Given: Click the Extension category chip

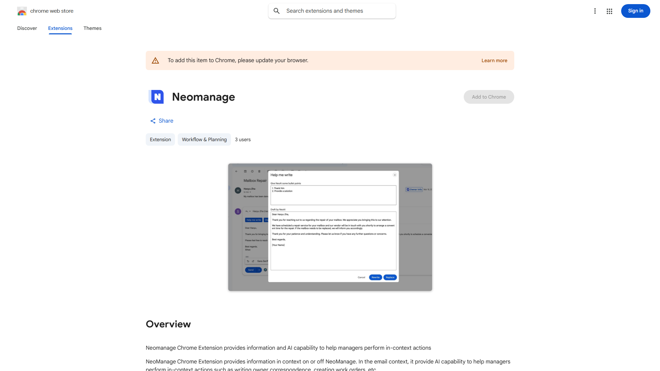Looking at the screenshot, I should [x=160, y=139].
